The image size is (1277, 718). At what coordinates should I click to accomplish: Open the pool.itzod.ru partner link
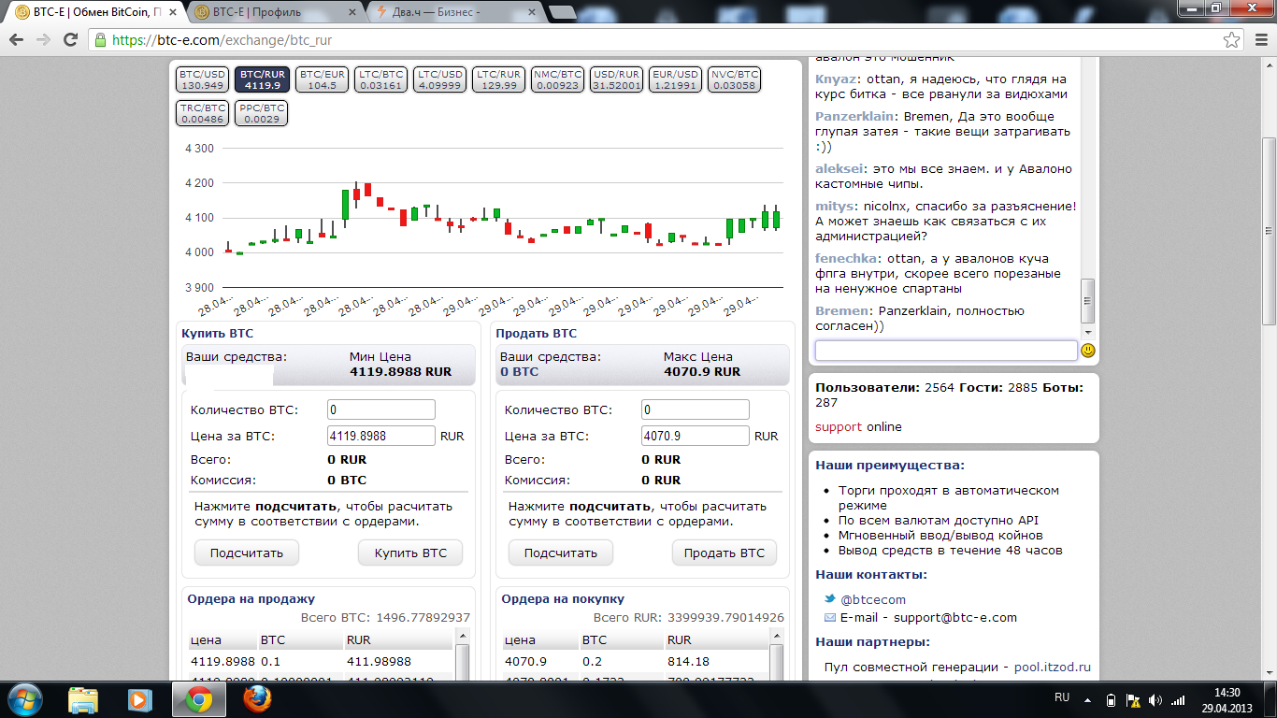click(1053, 668)
